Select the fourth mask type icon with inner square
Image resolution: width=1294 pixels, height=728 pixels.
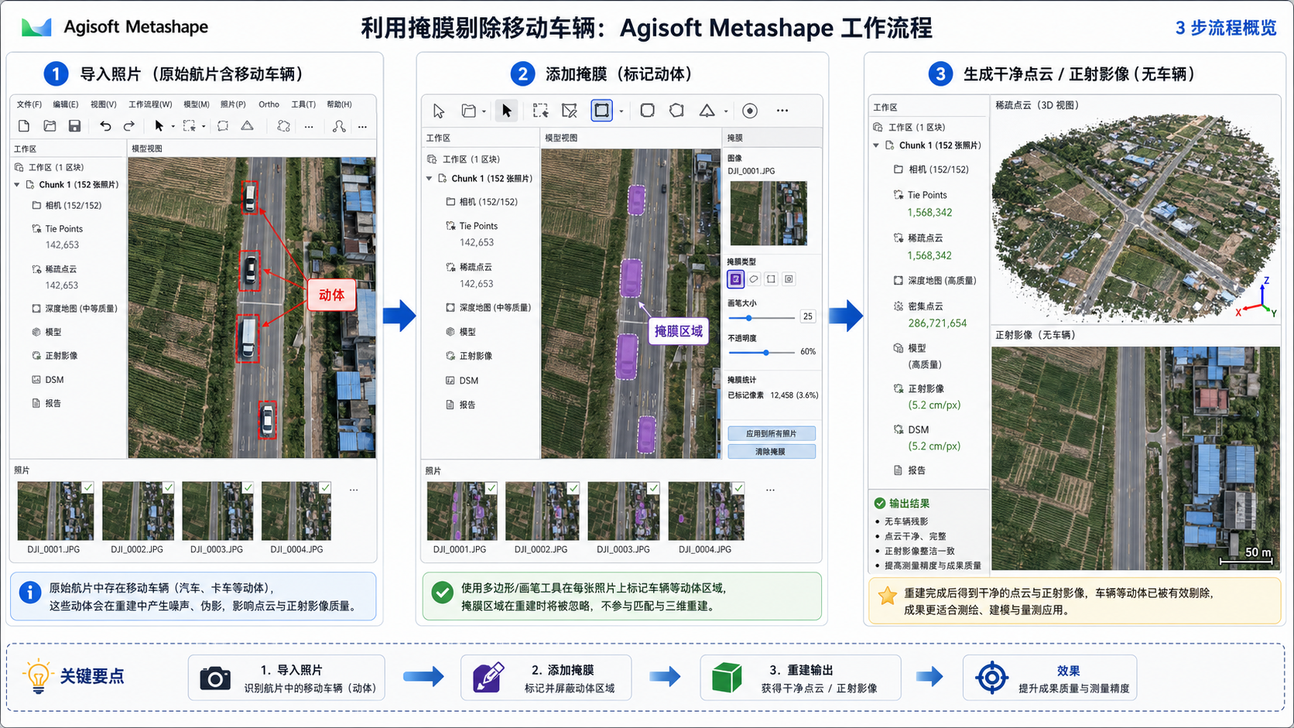[x=789, y=279]
